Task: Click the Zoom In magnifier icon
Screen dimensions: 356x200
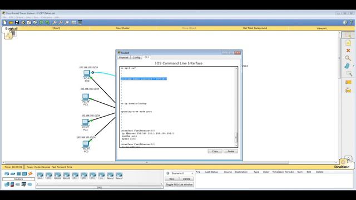Action: tap(55, 22)
